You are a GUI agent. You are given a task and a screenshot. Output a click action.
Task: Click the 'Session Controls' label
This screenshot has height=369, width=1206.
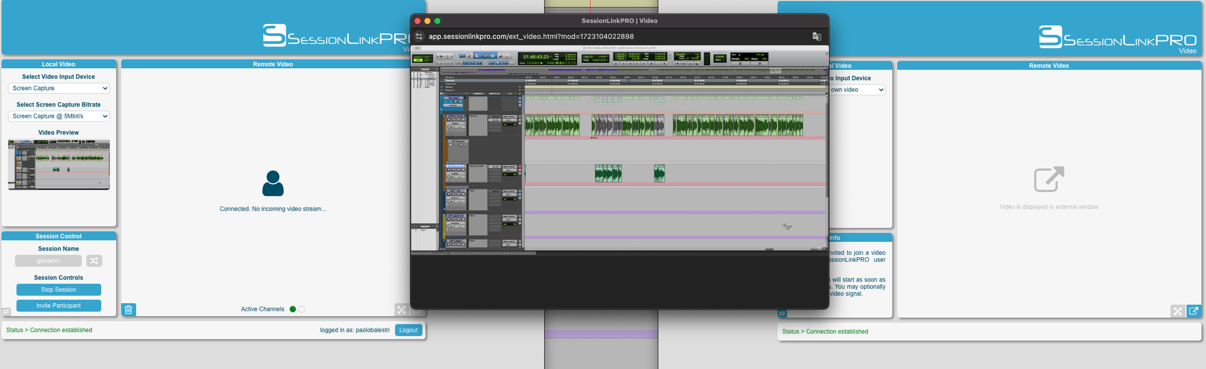[x=59, y=278]
